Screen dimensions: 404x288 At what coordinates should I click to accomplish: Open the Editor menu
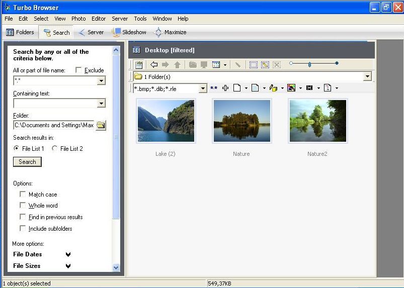click(x=99, y=19)
